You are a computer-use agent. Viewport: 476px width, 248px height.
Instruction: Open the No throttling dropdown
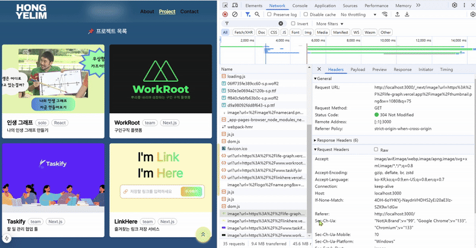[x=358, y=14]
